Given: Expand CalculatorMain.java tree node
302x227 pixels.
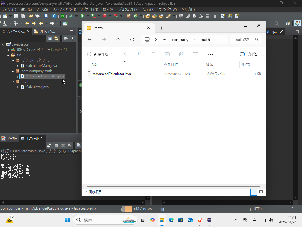Looking at the screenshot, I should (17, 66).
